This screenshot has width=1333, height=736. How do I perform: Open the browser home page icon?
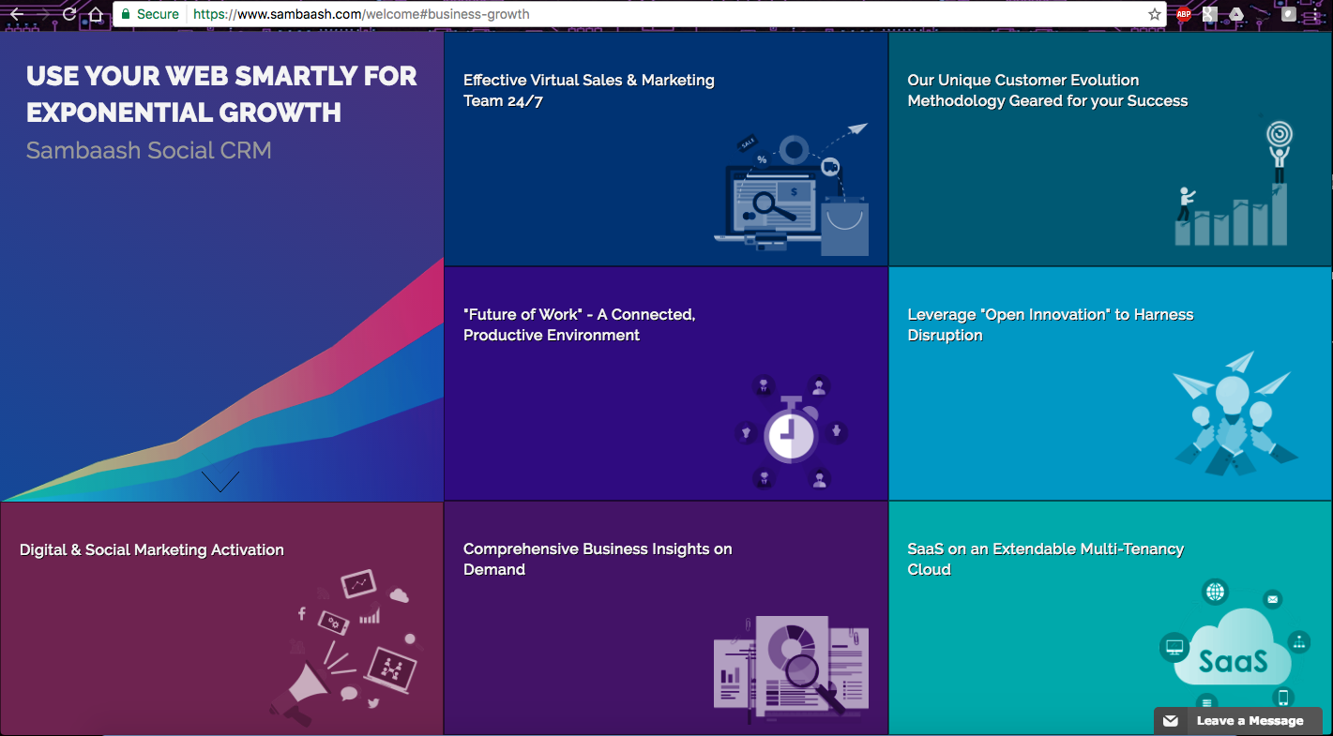[x=96, y=14]
